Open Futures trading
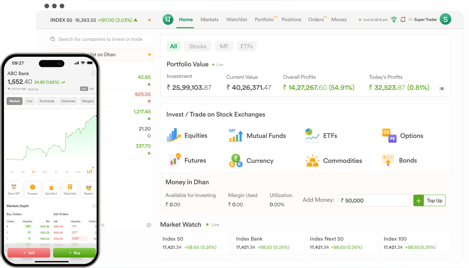 click(x=187, y=160)
